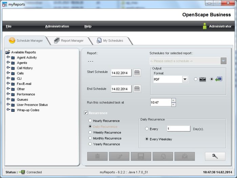The image size is (237, 178).
Task: Click the Administrator user name
Action: [220, 26]
